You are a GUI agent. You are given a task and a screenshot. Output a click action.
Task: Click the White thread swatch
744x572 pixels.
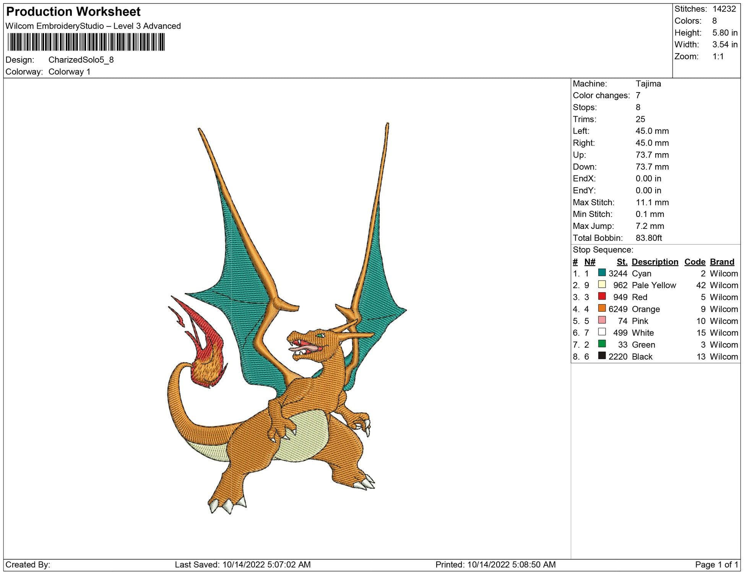(x=602, y=332)
